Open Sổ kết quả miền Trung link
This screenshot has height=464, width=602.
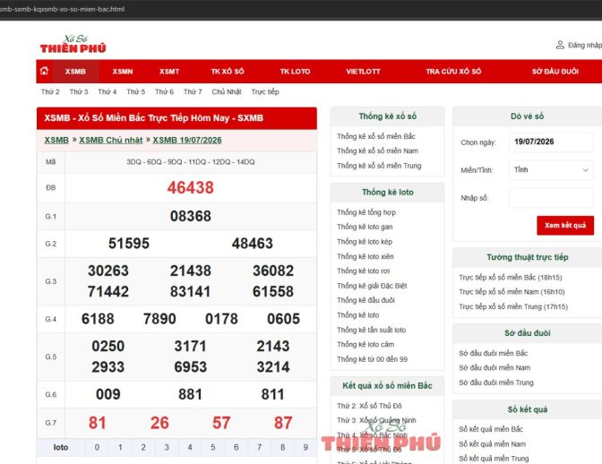pos(494,459)
